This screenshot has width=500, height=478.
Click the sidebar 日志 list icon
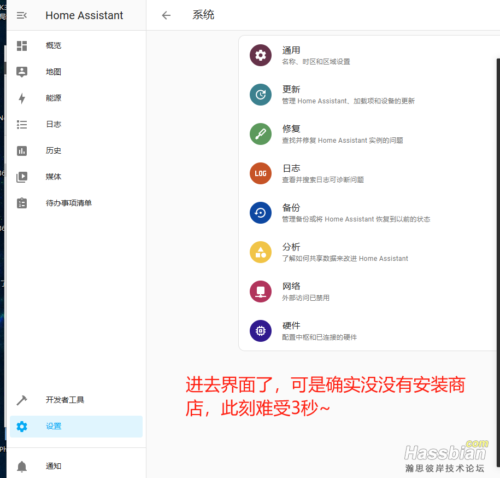click(x=22, y=125)
